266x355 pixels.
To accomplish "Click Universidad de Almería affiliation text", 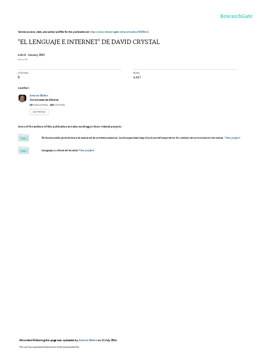I will pos(44,100).
